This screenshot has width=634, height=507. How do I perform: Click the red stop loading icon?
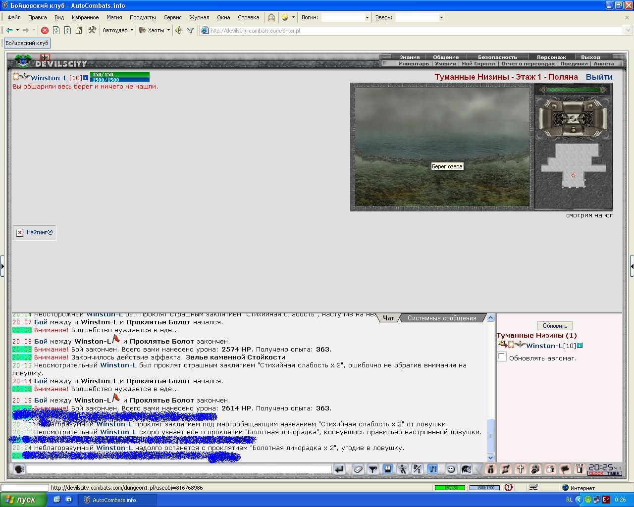point(45,30)
